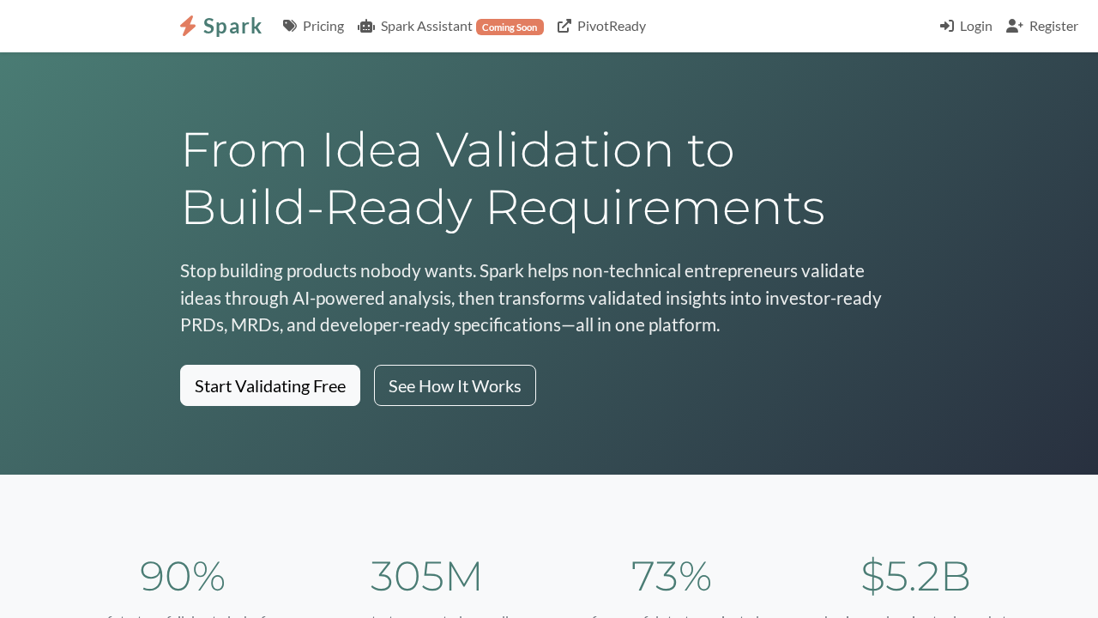
Task: Click the 90% statistic figure
Action: point(182,576)
